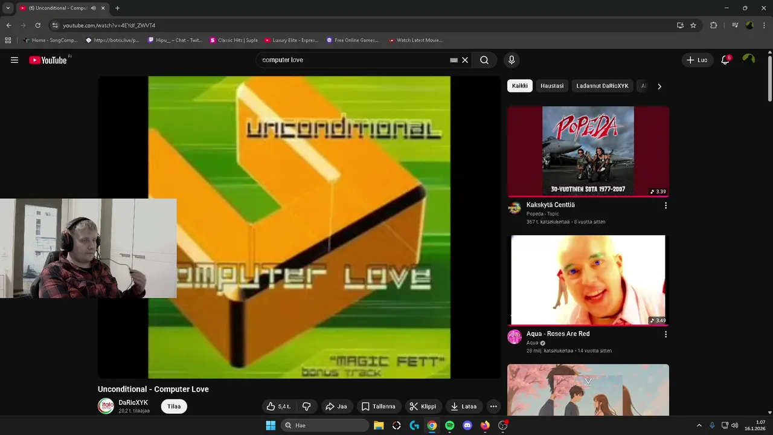This screenshot has width=773, height=435.
Task: Open Home - SongComp bookmark
Action: pyautogui.click(x=50, y=40)
